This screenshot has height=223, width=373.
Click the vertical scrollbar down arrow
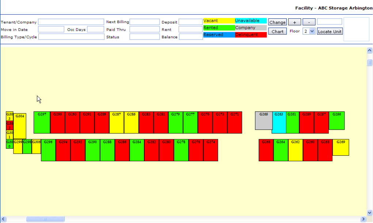pyautogui.click(x=369, y=212)
